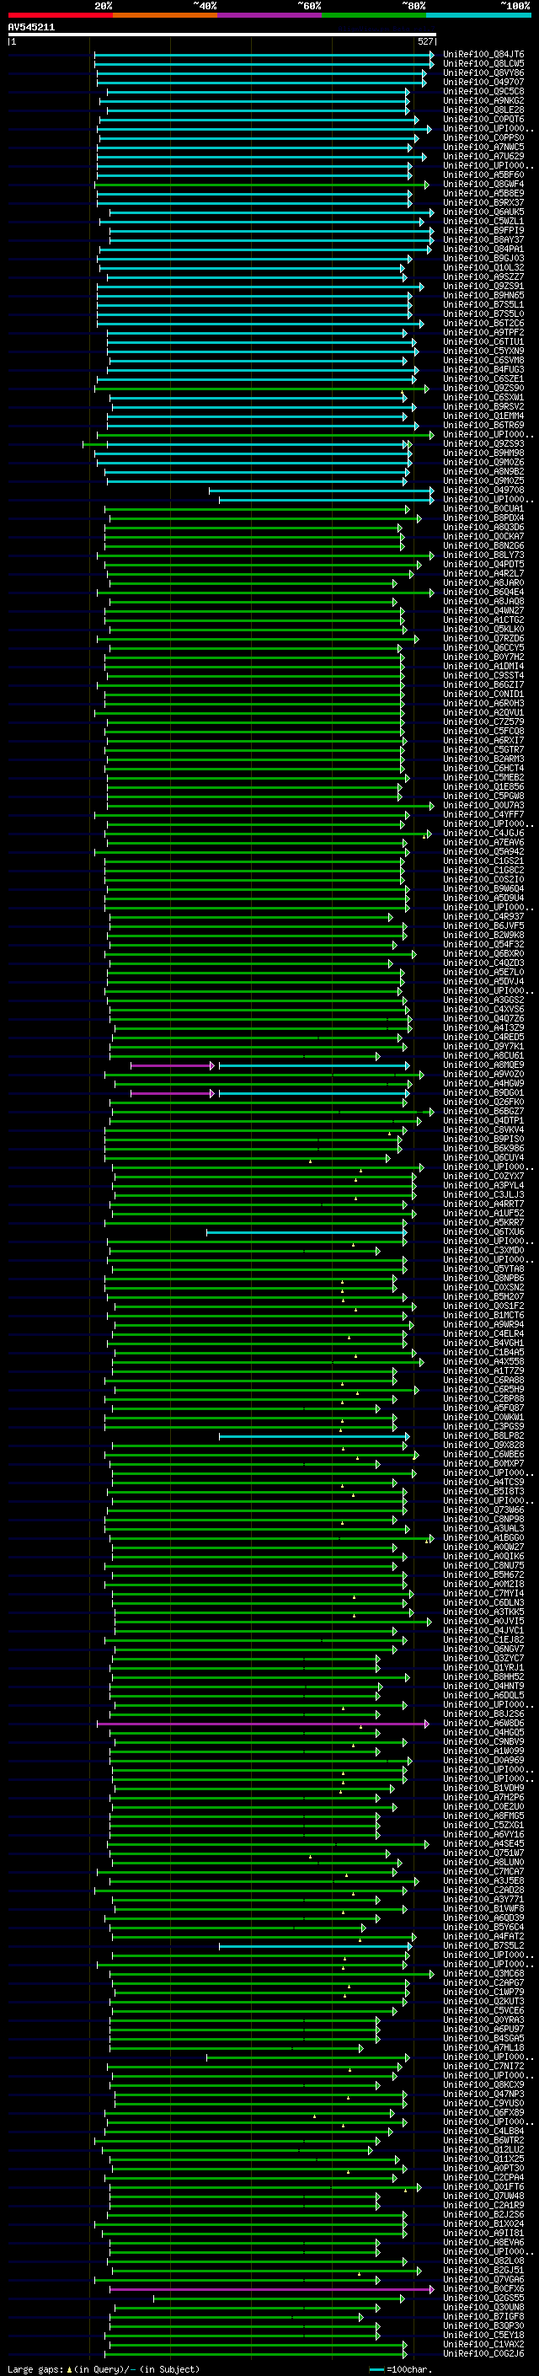Select the UniRef100_Q0CKA7 label

(x=483, y=536)
